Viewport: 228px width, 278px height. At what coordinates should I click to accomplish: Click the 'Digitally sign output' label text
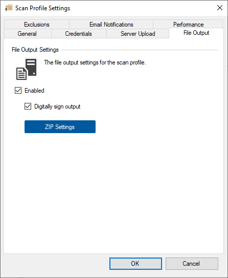pos(57,106)
